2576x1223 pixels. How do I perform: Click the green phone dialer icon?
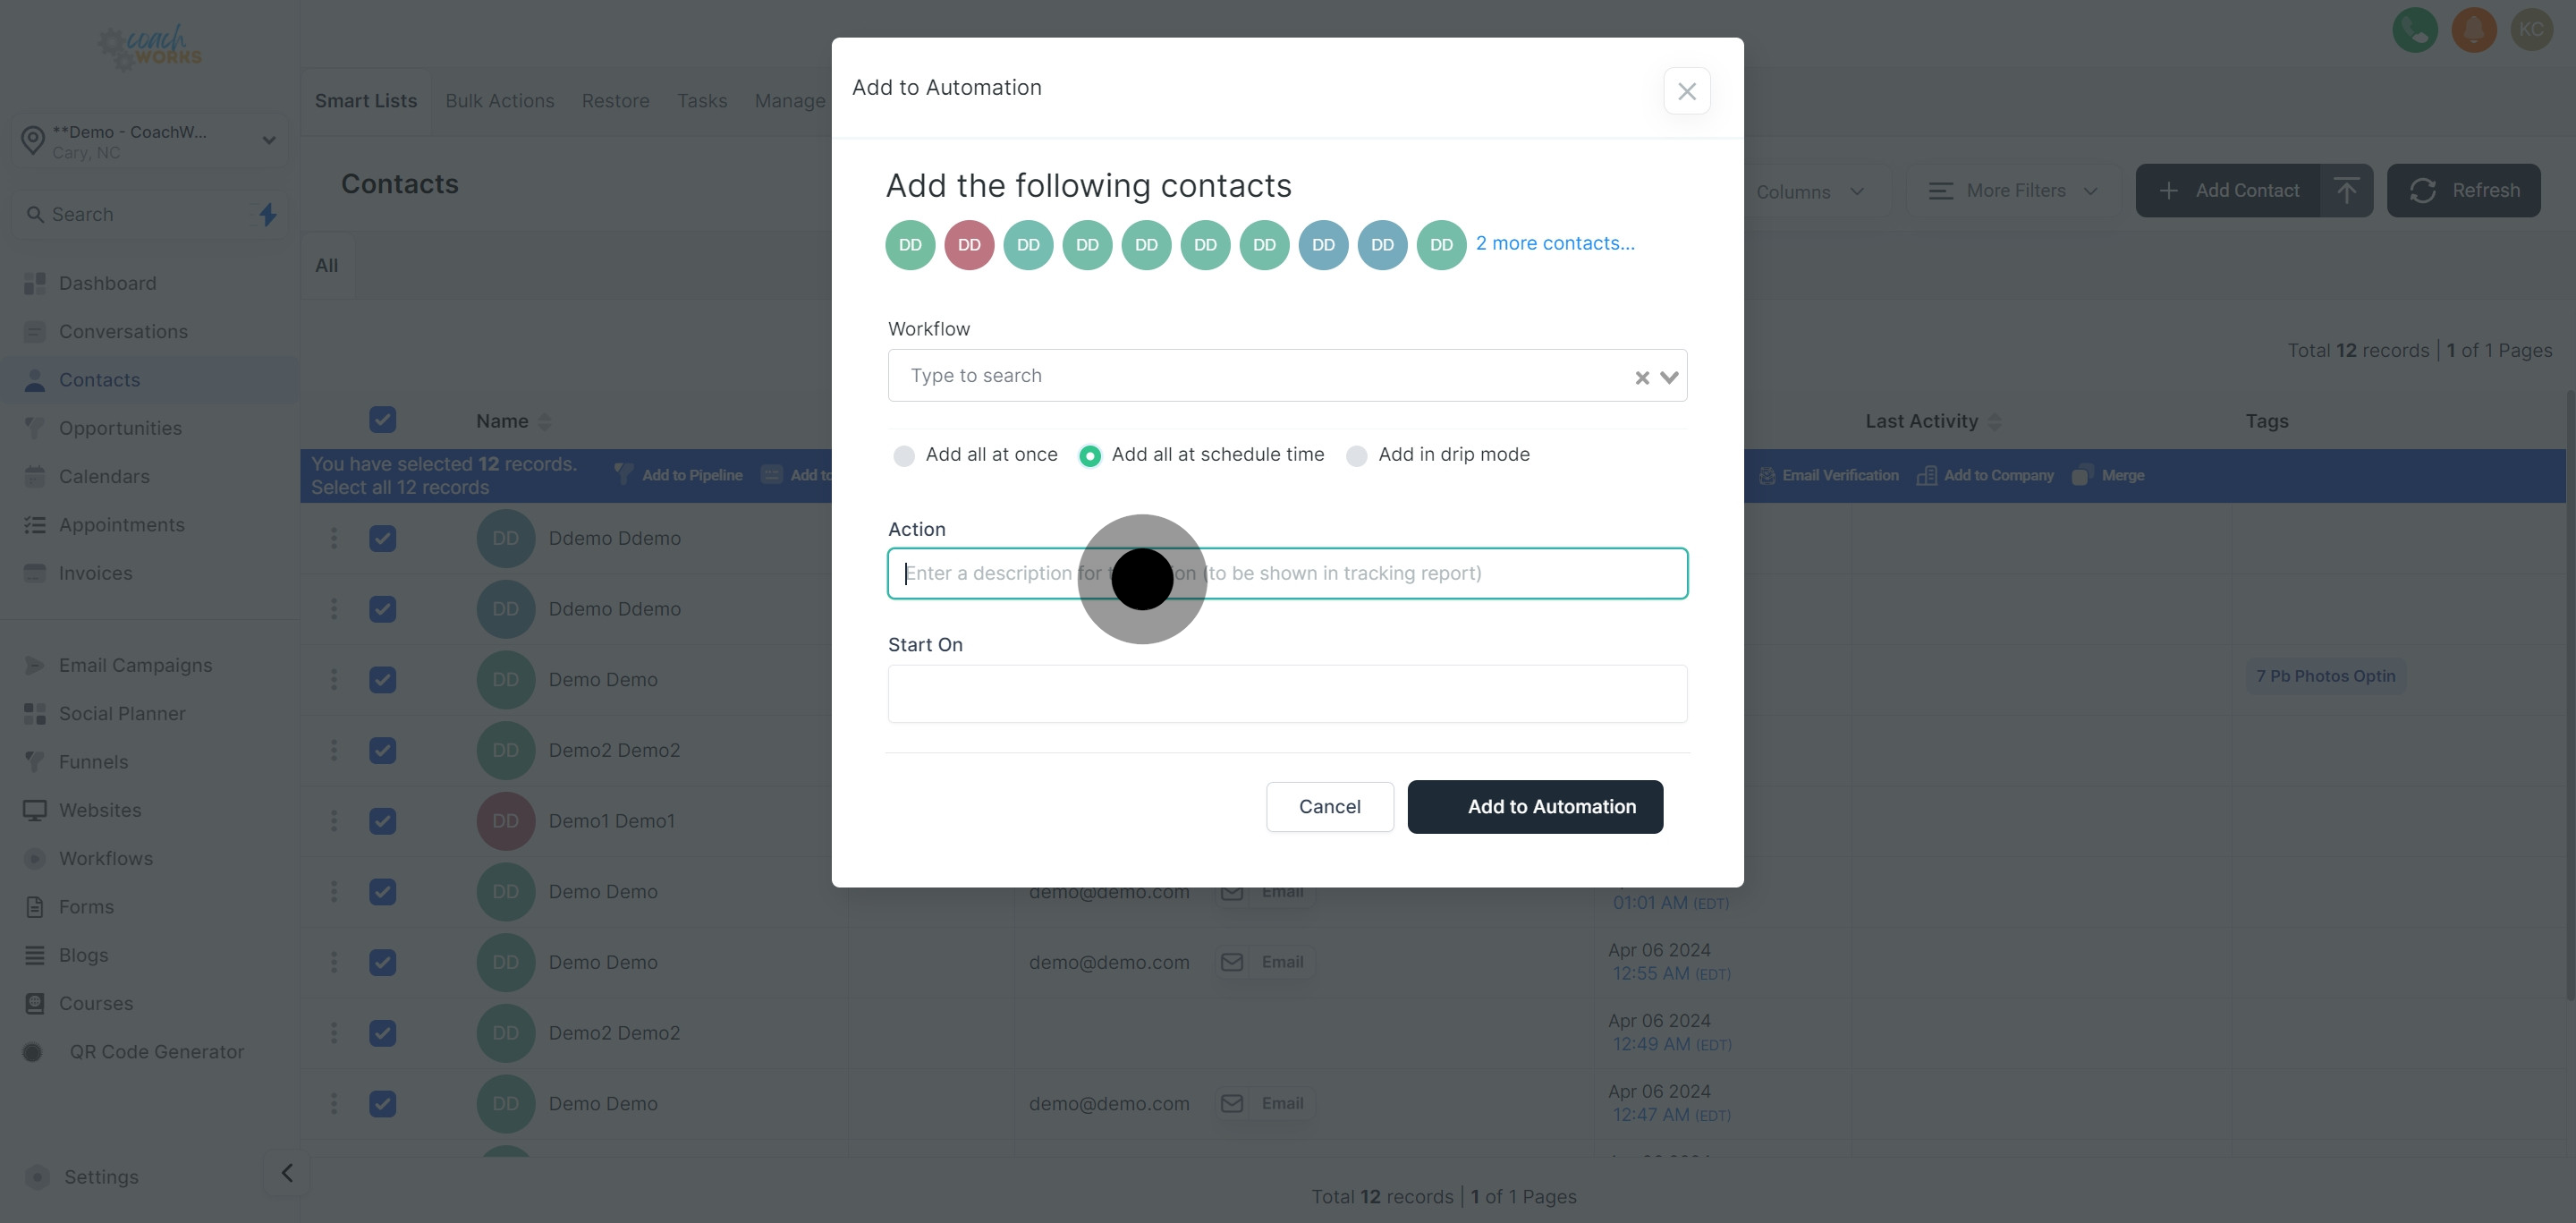[x=2414, y=30]
